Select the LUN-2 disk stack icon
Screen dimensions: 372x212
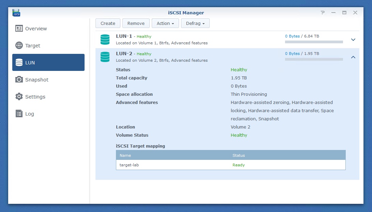(x=105, y=57)
